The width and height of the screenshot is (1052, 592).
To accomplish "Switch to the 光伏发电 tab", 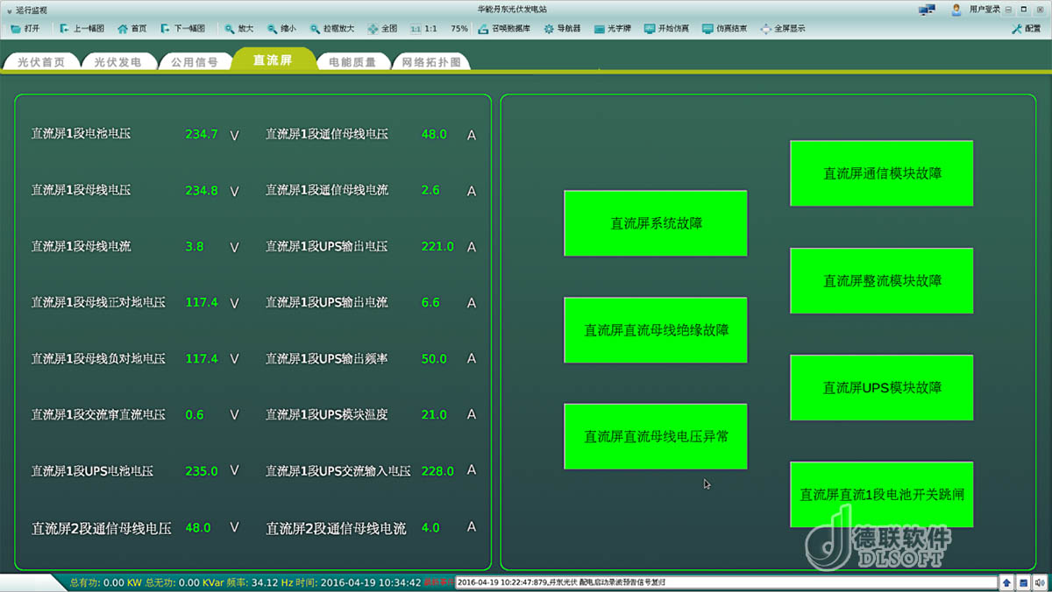I will pos(117,62).
